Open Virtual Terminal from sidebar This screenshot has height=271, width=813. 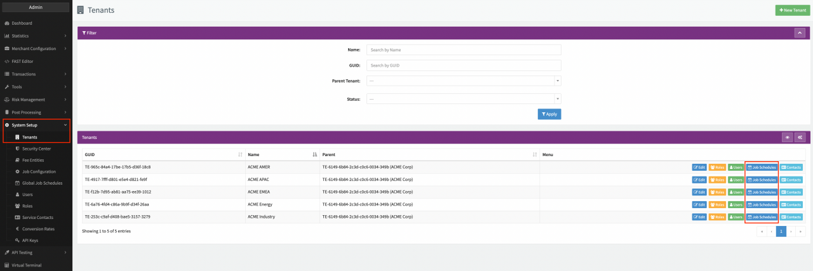(x=28, y=265)
